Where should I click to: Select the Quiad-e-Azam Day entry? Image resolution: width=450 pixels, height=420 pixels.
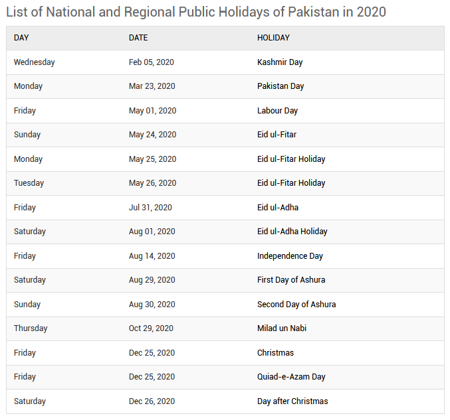(291, 377)
